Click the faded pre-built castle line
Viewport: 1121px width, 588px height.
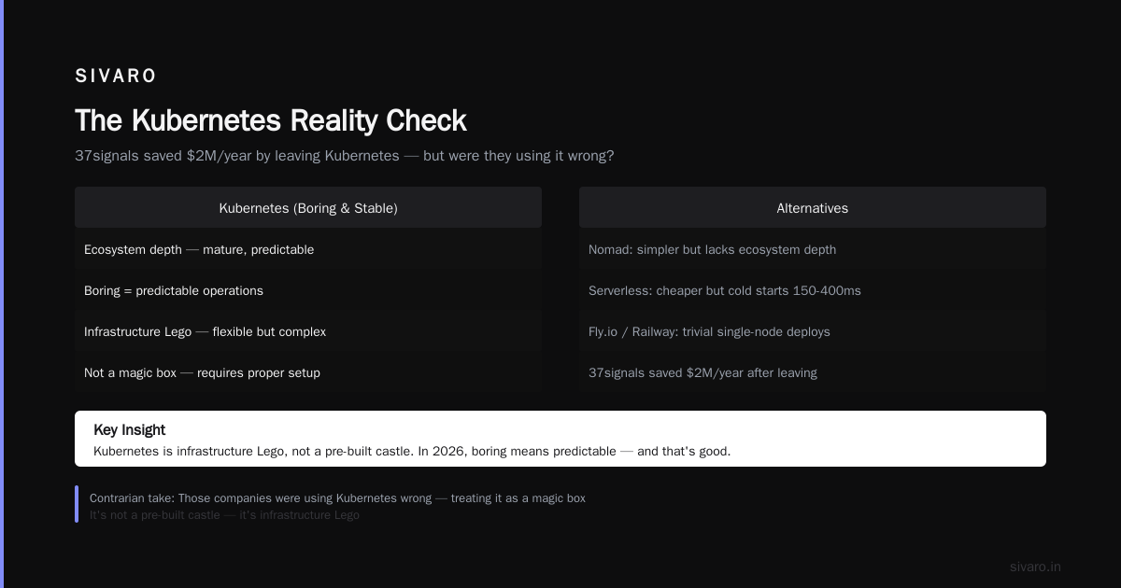[x=224, y=515]
